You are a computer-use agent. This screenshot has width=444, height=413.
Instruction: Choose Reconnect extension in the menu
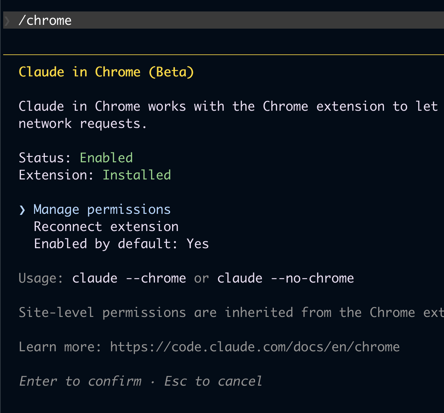click(x=106, y=227)
